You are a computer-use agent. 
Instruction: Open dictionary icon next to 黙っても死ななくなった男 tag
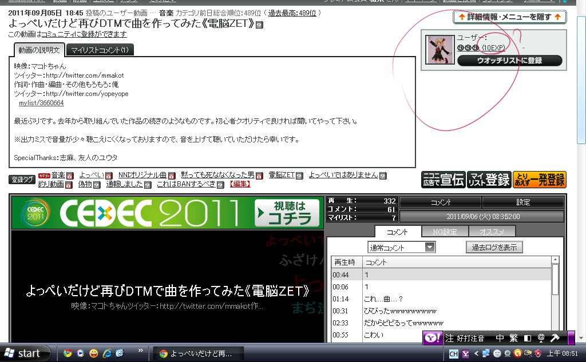point(259,176)
